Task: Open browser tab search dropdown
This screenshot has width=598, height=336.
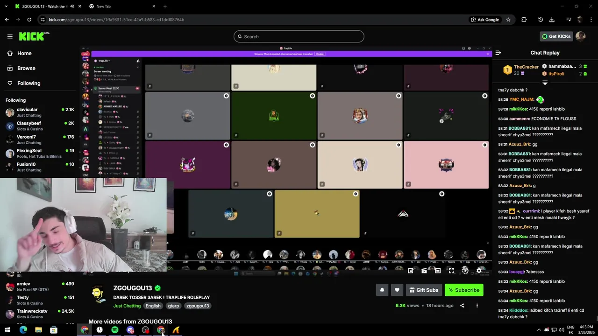Action: [x=6, y=7]
